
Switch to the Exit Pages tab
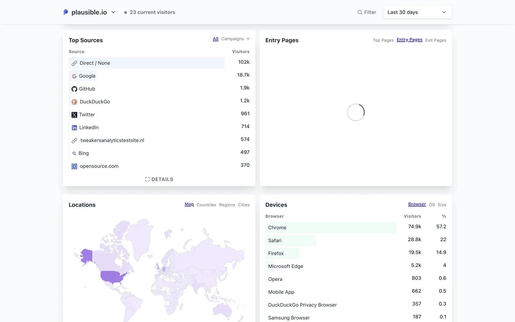pyautogui.click(x=436, y=40)
